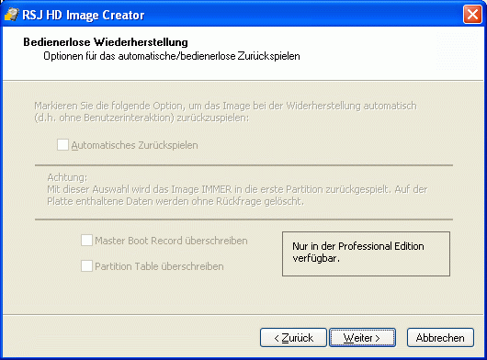Click the Automatisches Zurückspielen label text
Viewport: 487px width, 360px height.
135,145
